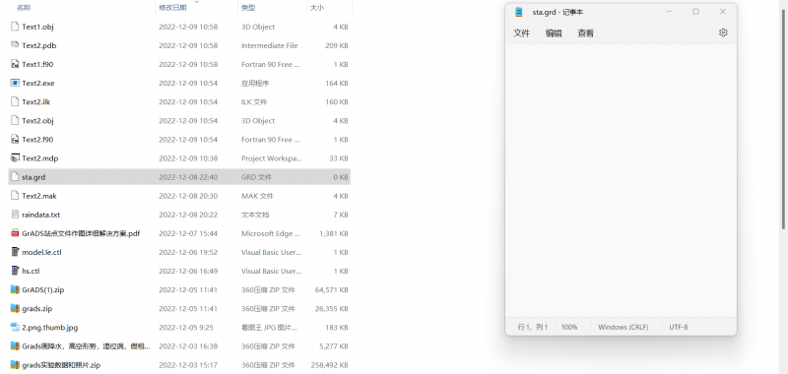This screenshot has width=788, height=374.
Task: Select the Text1.f90 Fortran file icon
Action: 15,64
